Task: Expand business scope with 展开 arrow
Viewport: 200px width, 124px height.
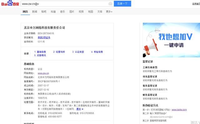Action: click(x=80, y=109)
